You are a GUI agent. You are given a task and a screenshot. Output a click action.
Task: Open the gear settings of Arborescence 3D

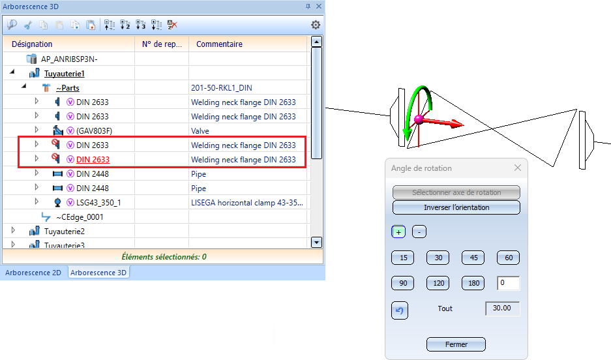click(316, 25)
